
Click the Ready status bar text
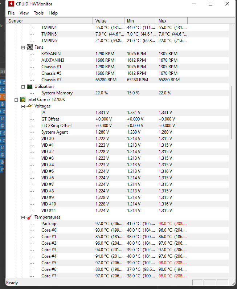12,283
